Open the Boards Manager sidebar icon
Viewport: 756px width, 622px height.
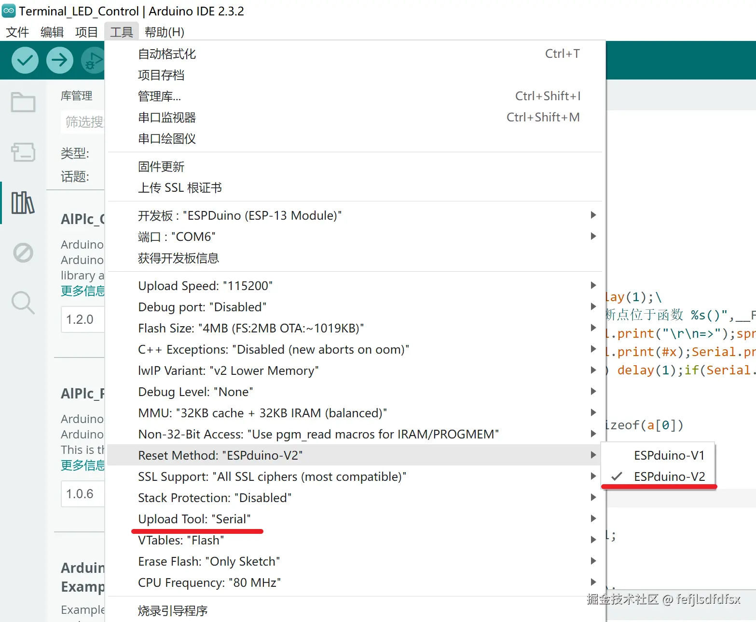coord(23,152)
